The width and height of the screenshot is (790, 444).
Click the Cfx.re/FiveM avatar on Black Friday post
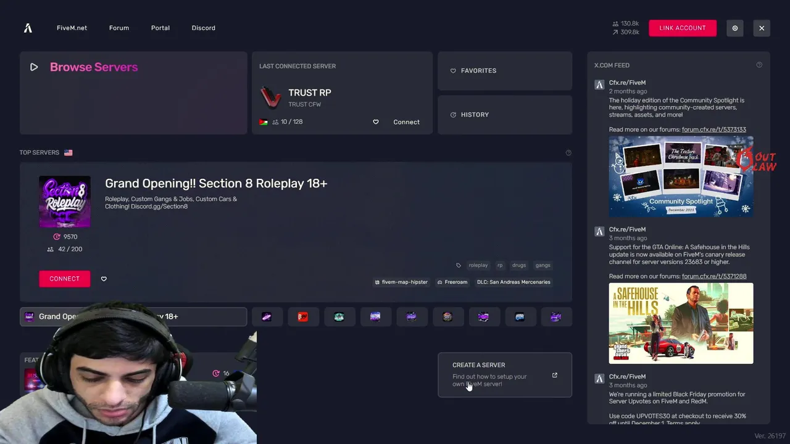point(599,379)
